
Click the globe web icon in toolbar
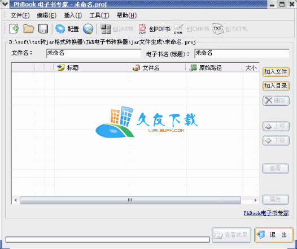(88, 29)
